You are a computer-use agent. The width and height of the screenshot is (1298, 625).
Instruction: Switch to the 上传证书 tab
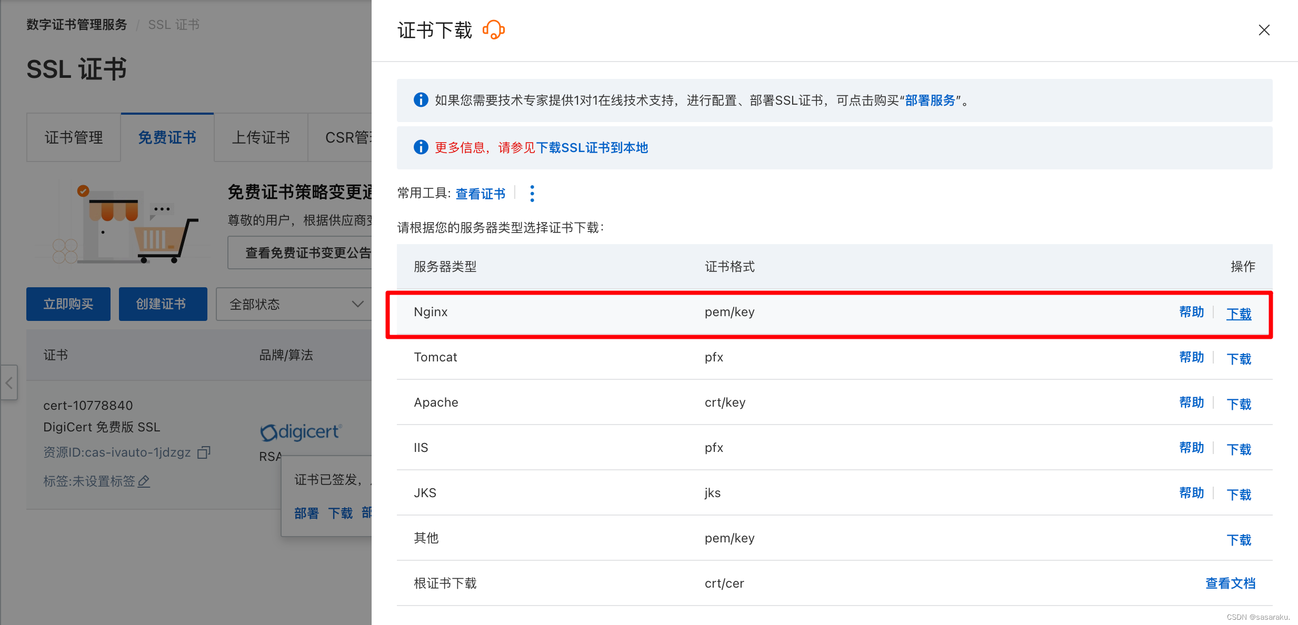click(x=261, y=138)
